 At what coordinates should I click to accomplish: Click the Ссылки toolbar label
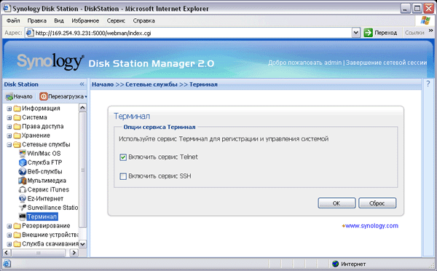coord(414,33)
